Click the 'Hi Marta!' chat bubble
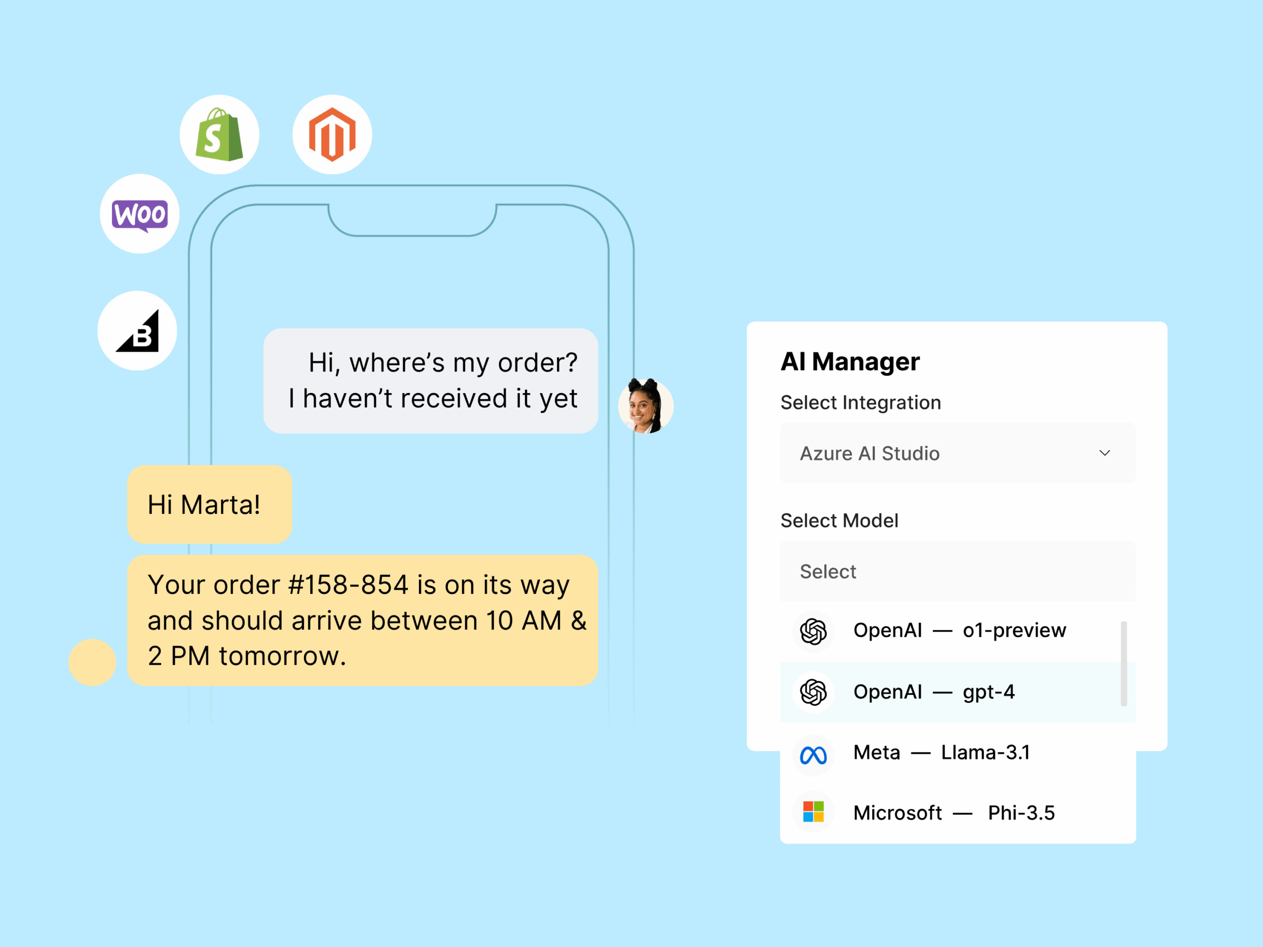This screenshot has width=1263, height=947. click(210, 505)
